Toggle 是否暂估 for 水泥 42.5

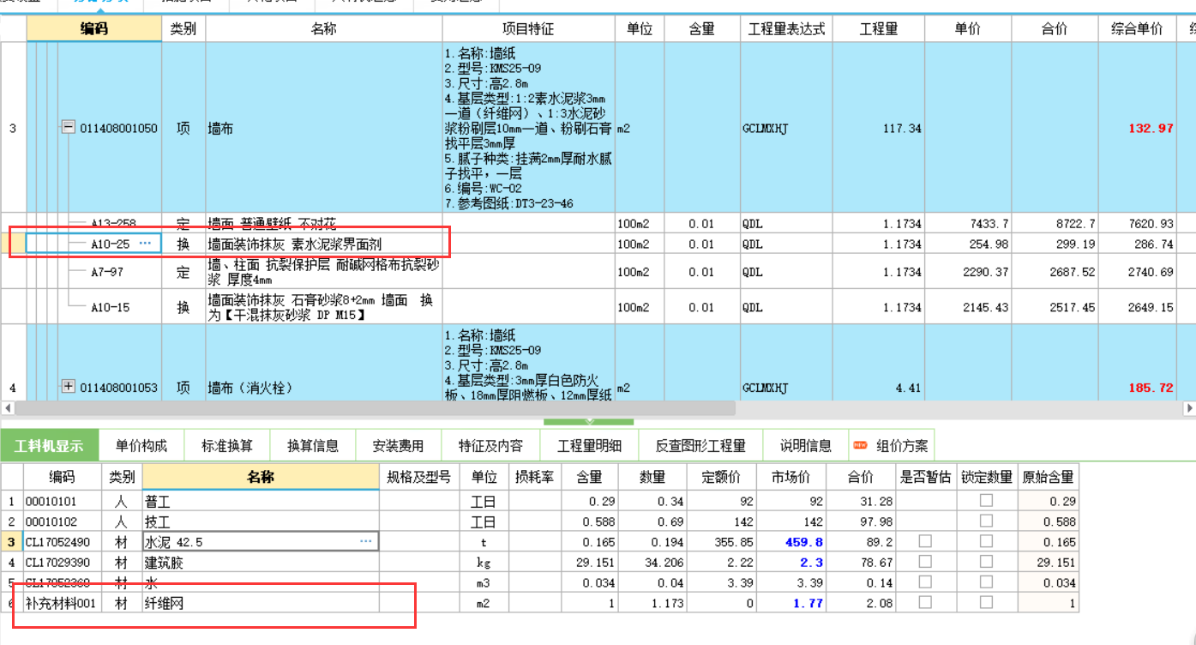pos(925,541)
